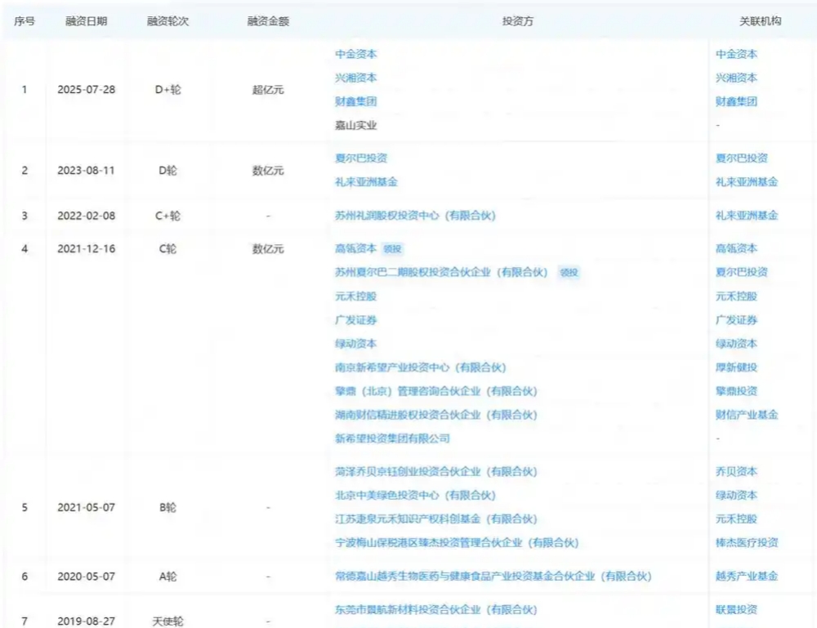The image size is (817, 628).
Task: Click the C+轮 round cell
Action: point(167,216)
